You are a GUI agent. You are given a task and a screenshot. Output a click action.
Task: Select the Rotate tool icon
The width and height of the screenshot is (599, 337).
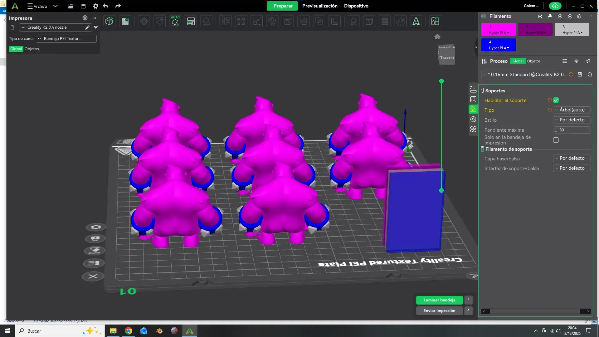coord(159,21)
